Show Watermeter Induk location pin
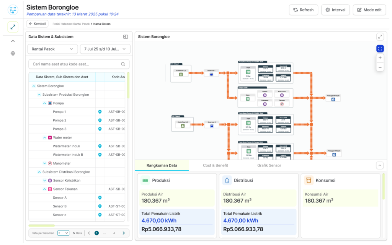The width and height of the screenshot is (392, 245). pyautogui.click(x=100, y=146)
